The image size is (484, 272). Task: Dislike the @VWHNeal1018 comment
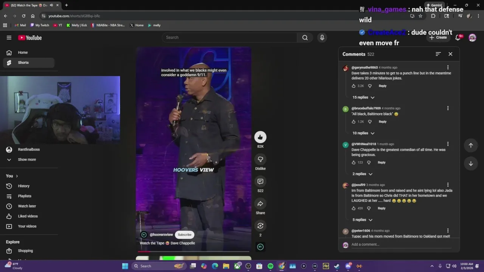point(369,162)
